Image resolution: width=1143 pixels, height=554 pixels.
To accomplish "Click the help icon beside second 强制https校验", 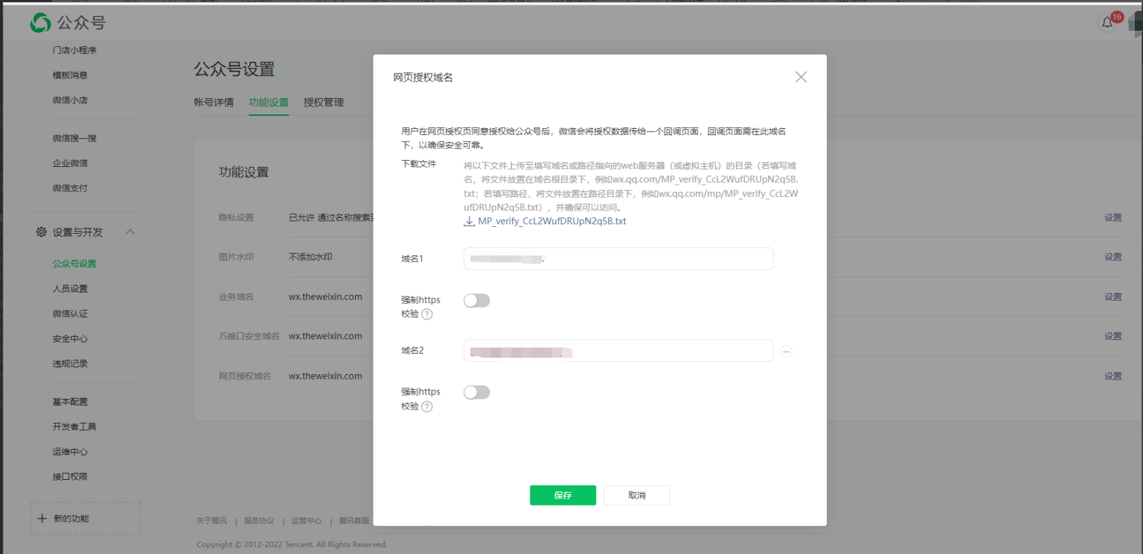I will coord(427,407).
